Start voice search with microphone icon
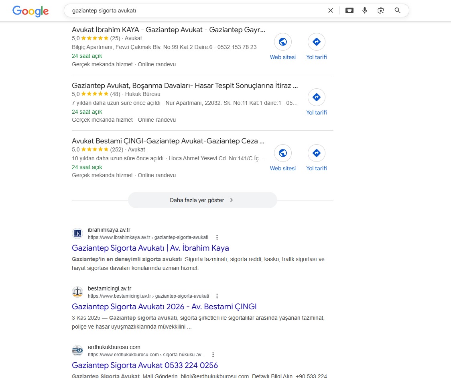Image resolution: width=451 pixels, height=378 pixels. (x=365, y=10)
